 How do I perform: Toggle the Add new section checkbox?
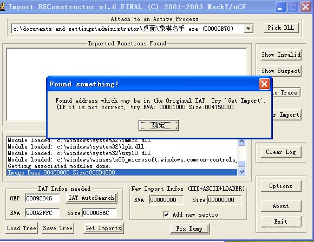pyautogui.click(x=166, y=214)
